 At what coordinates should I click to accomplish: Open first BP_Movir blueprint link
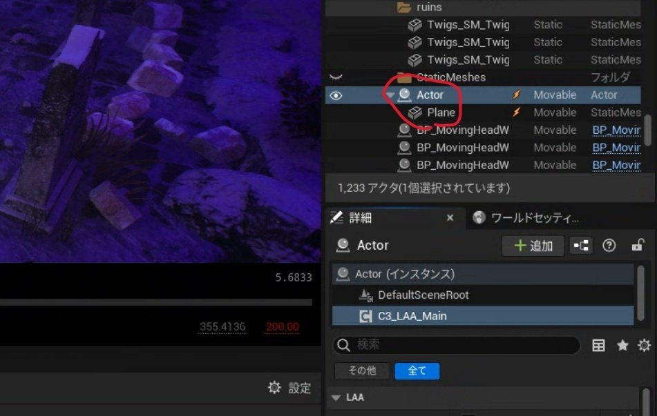616,130
